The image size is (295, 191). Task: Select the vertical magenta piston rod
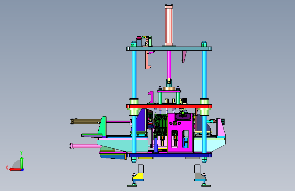coord(169,64)
